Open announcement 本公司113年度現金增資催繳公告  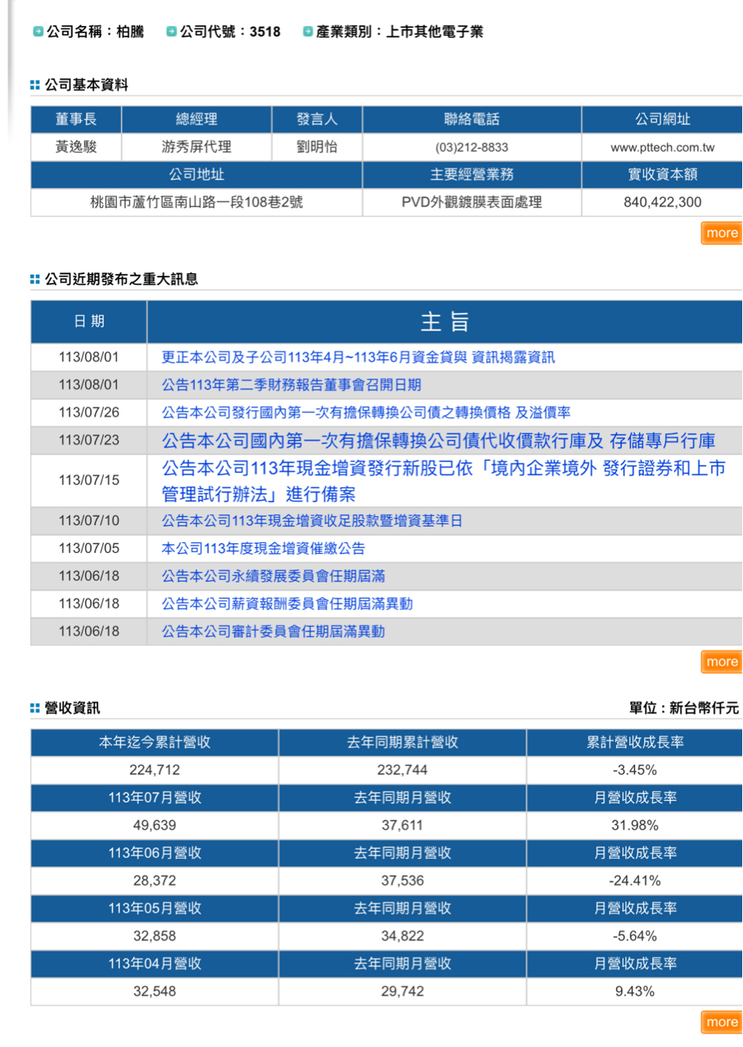[x=263, y=549]
